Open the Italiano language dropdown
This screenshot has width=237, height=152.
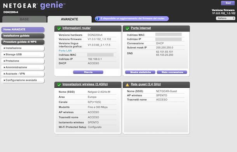pos(225,18)
